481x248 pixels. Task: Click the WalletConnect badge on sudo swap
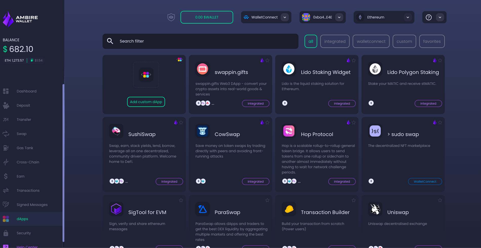pyautogui.click(x=425, y=182)
